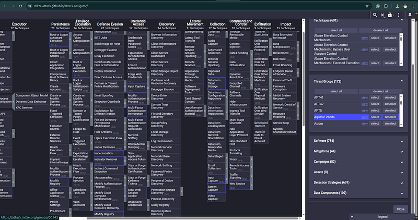Select the Screen Capture technique cell

tap(216, 188)
